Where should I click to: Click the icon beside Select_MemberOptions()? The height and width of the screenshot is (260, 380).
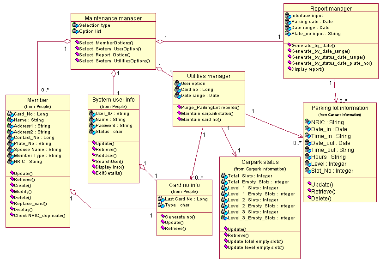point(76,42)
